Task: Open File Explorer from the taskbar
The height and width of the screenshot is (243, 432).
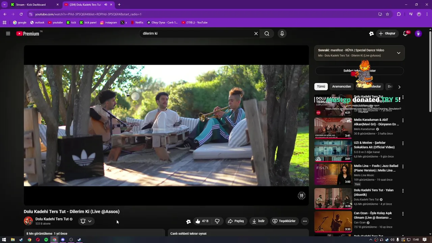Action: 12,240
